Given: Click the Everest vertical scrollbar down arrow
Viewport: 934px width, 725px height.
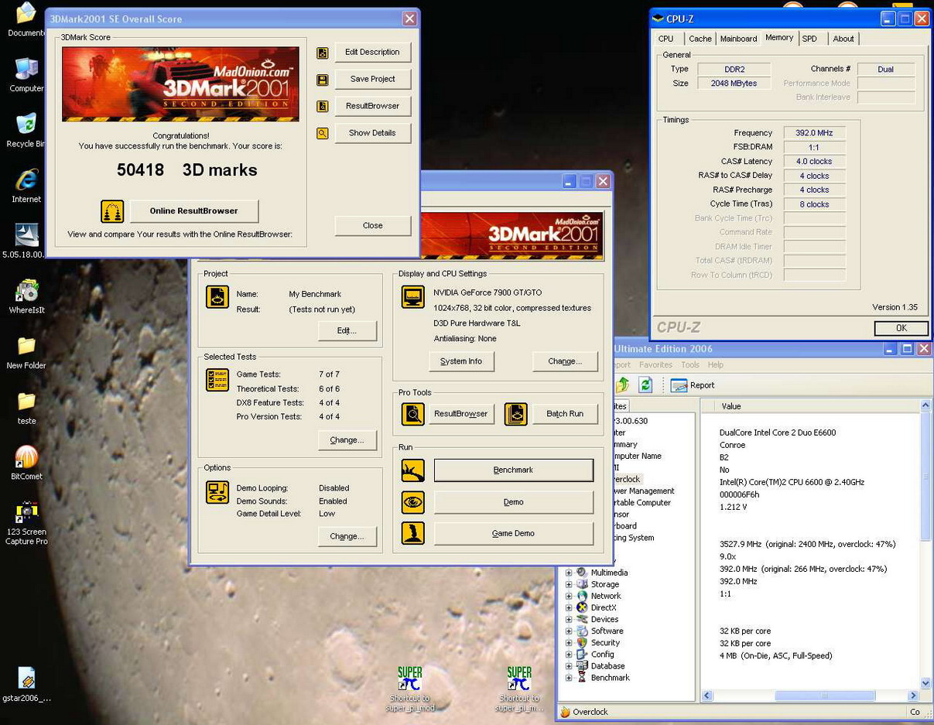Looking at the screenshot, I should pyautogui.click(x=925, y=683).
